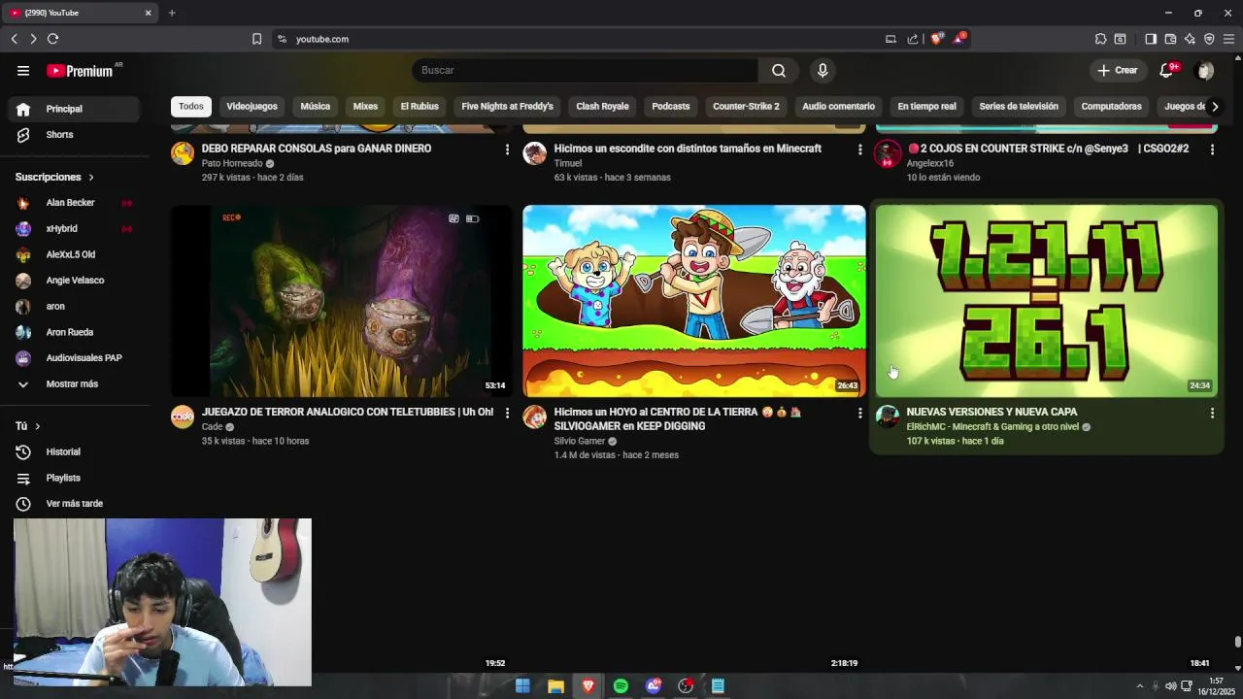Screen dimensions: 1243x699
Task: Toggle the browser sidebar panel
Action: tap(1151, 39)
